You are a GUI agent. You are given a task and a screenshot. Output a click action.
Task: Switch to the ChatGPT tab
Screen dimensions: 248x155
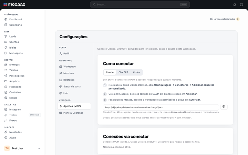click(x=123, y=72)
